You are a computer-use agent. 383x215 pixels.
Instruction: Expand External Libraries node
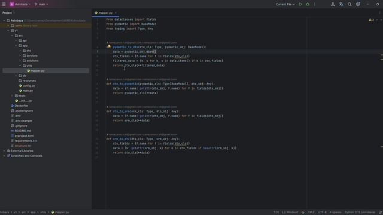coord(4,150)
